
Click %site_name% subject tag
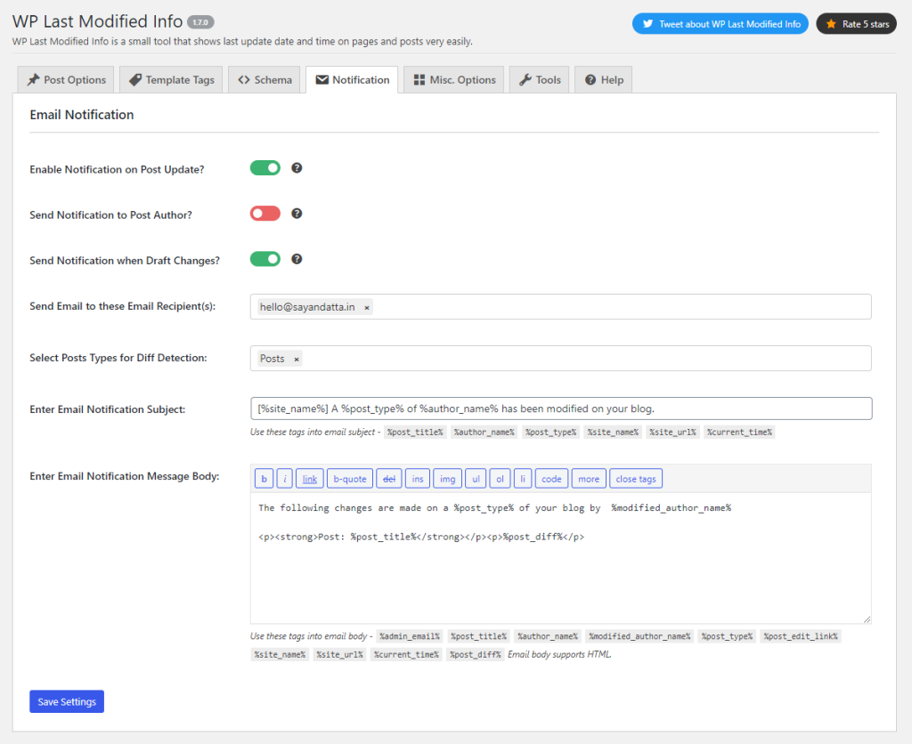point(613,432)
